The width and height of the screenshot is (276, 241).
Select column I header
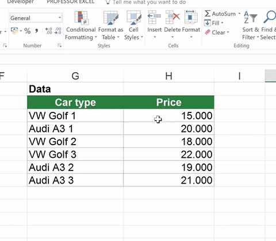239,76
